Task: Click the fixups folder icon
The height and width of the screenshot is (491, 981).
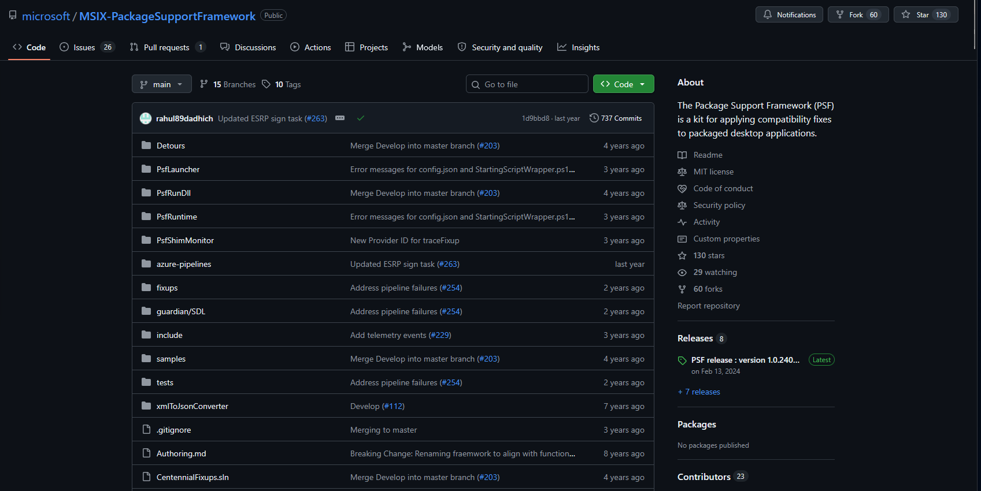Action: [x=146, y=288]
